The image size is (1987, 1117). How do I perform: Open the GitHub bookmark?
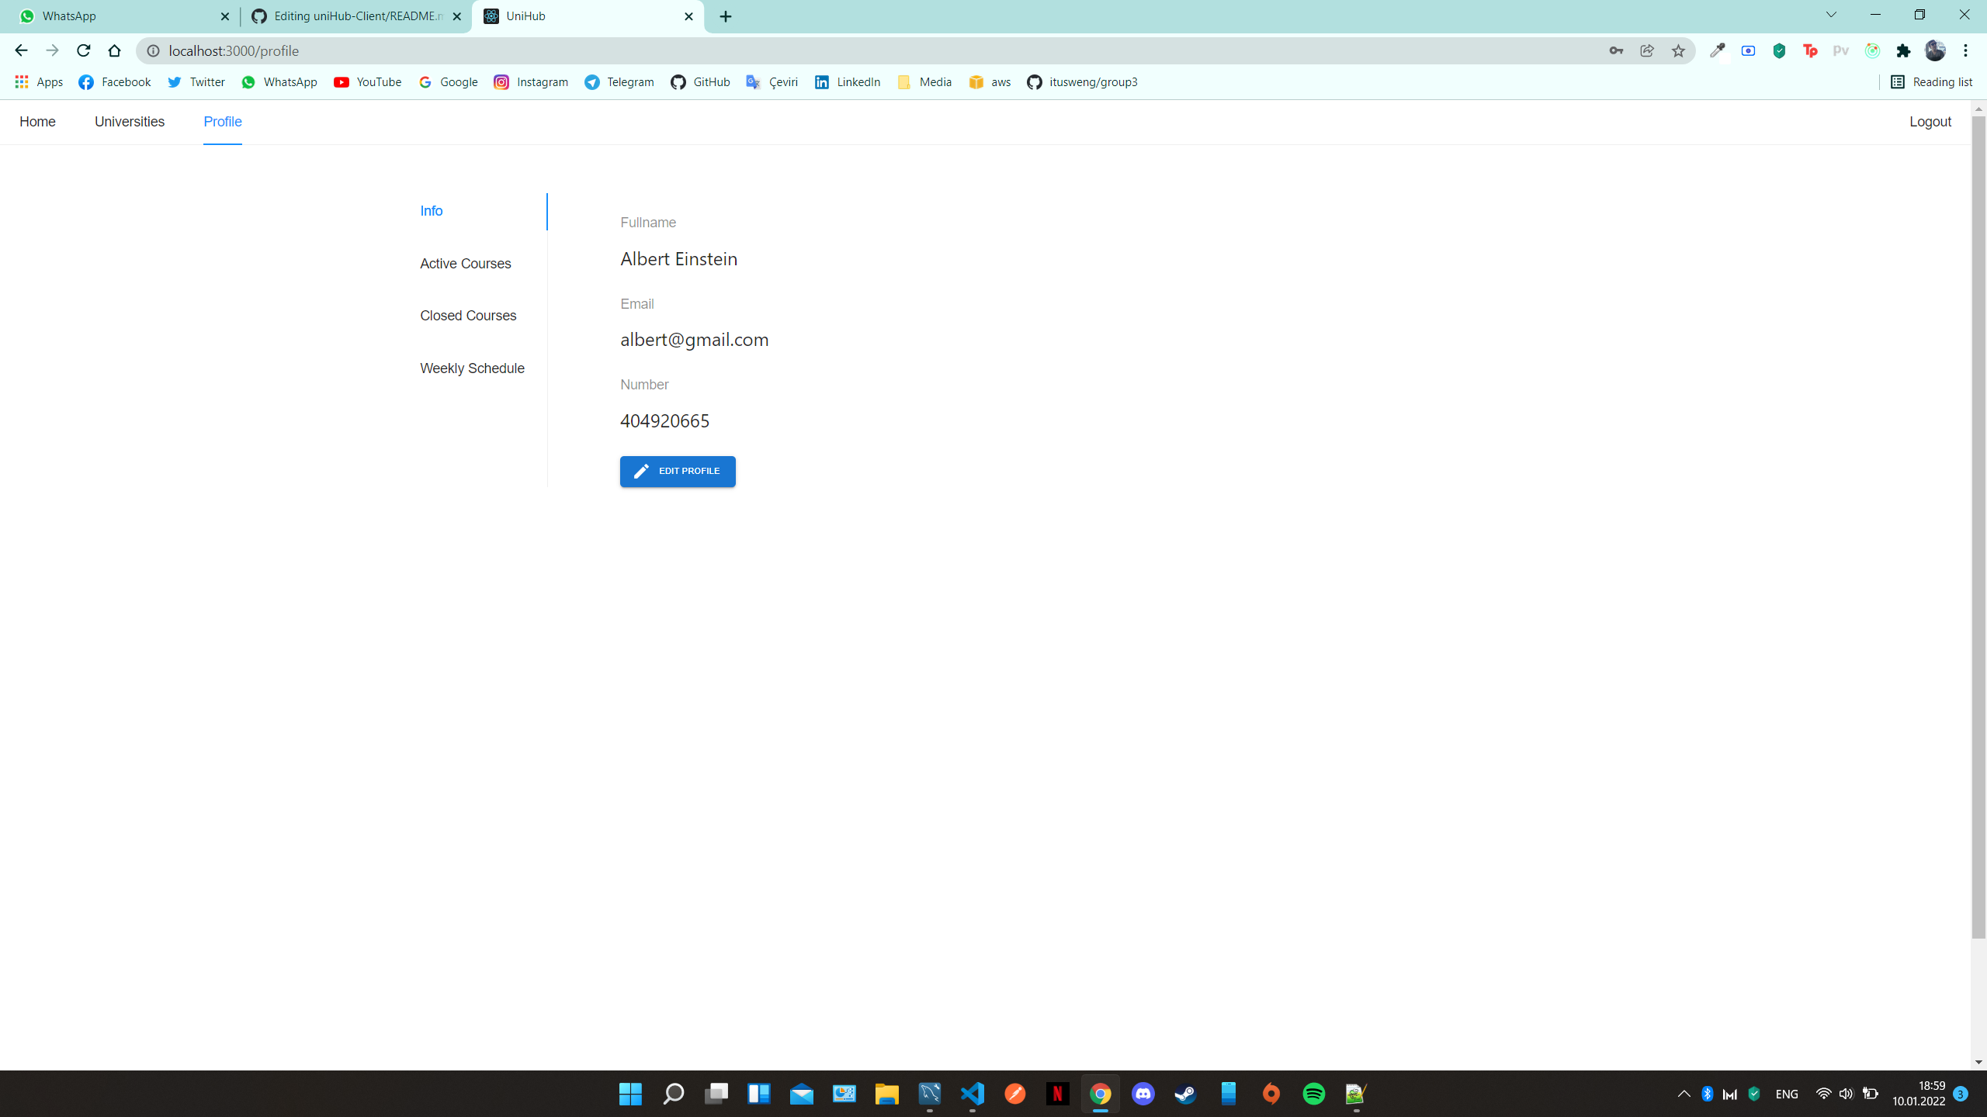[699, 81]
